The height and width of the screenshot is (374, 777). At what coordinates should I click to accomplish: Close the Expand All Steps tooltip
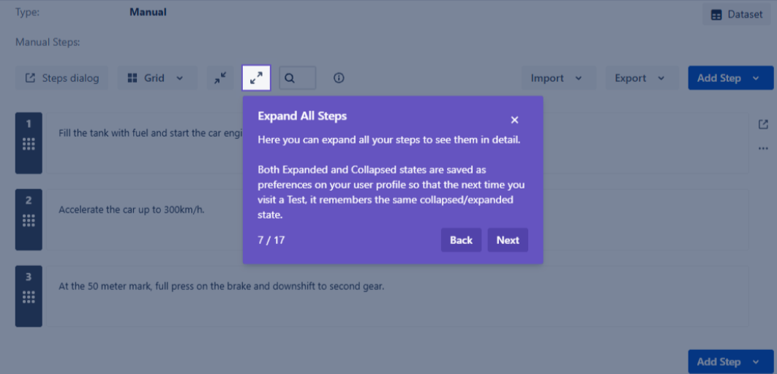point(514,120)
